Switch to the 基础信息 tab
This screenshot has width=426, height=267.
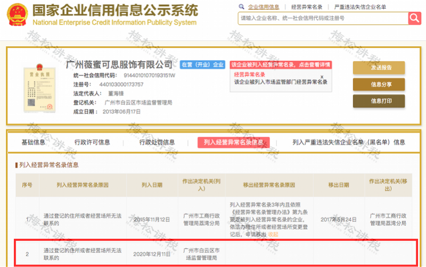(34, 142)
